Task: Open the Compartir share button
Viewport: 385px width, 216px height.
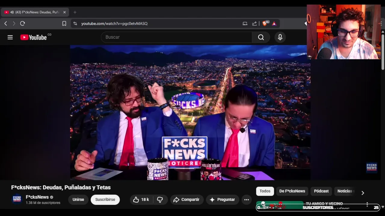Action: [187, 199]
